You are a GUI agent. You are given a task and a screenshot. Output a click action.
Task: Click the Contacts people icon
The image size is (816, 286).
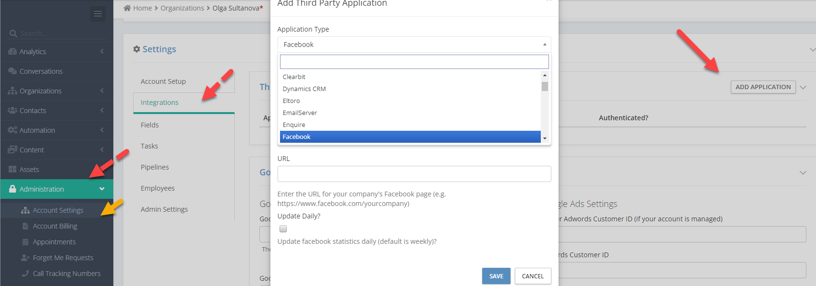click(12, 111)
